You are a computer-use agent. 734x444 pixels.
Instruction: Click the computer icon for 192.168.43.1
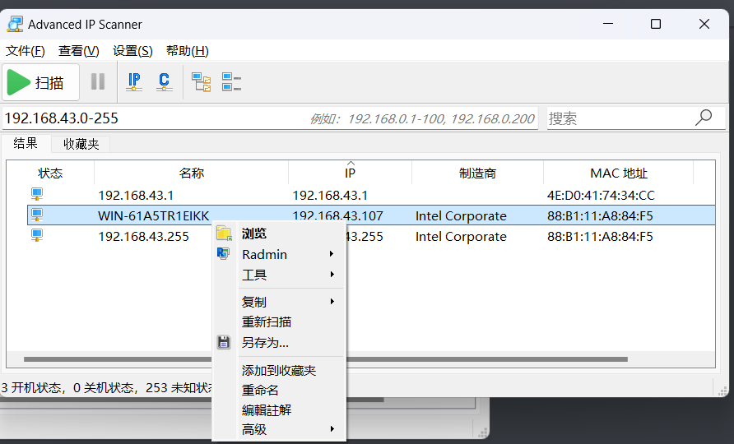(x=37, y=194)
